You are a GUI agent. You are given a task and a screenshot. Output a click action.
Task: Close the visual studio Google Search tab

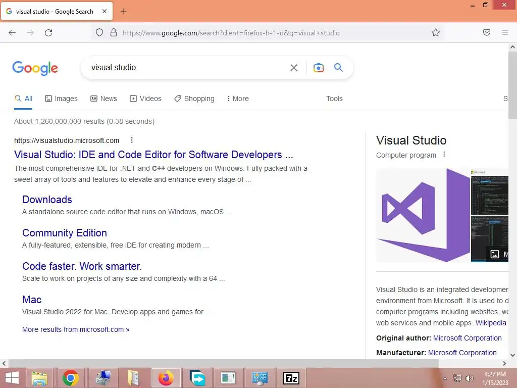coord(105,11)
